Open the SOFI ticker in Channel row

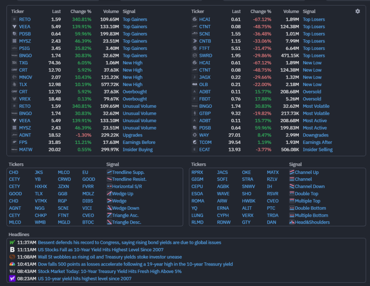(x=222, y=179)
